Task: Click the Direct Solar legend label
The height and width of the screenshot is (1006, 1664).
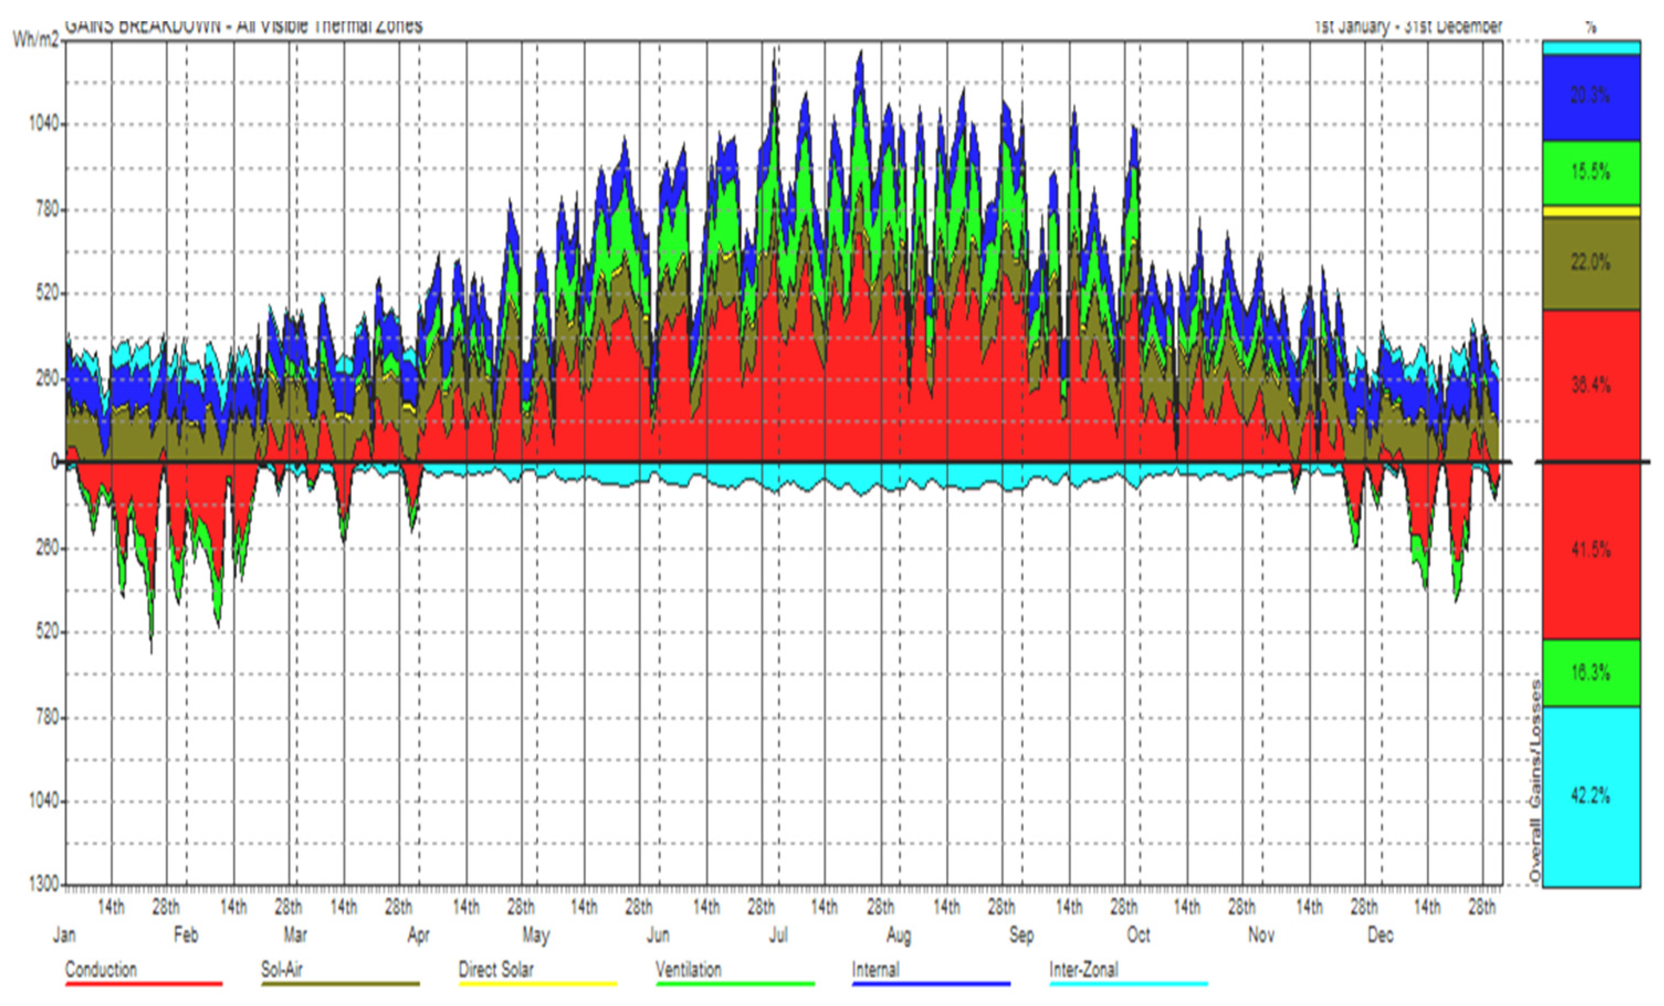Action: coord(496,970)
